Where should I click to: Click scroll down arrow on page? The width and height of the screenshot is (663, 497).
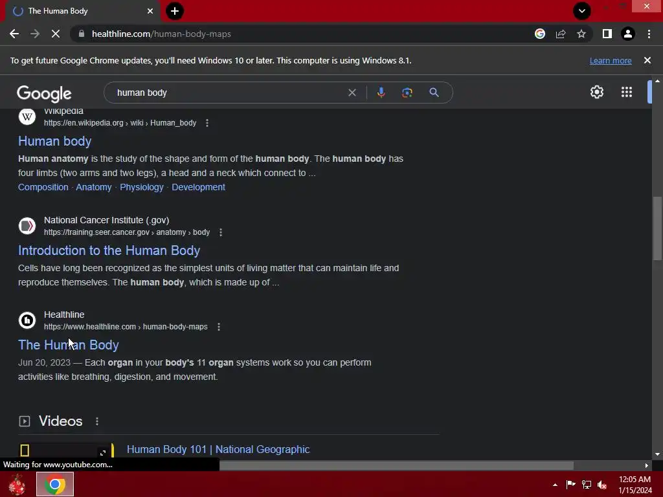pyautogui.click(x=657, y=454)
